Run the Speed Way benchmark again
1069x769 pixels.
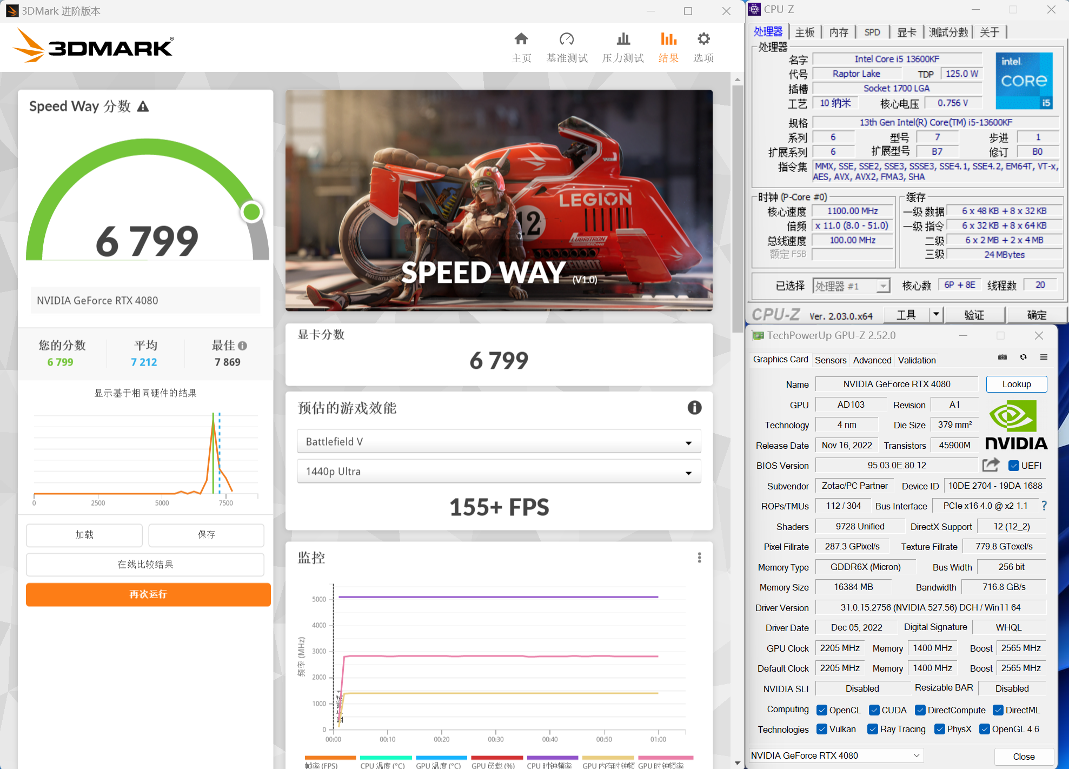(x=148, y=594)
